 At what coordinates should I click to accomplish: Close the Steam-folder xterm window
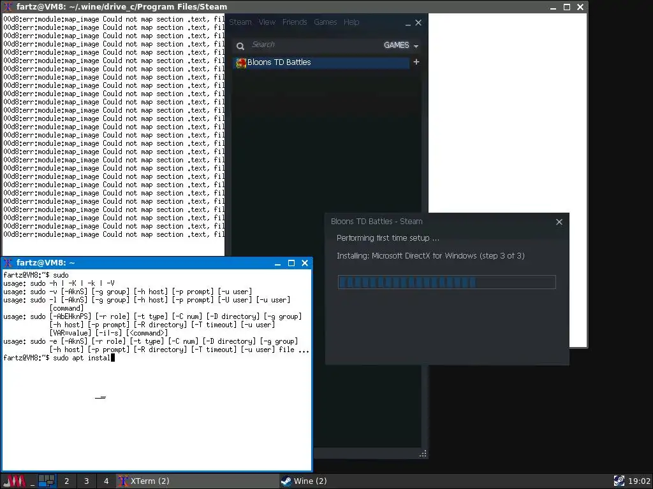pos(580,7)
